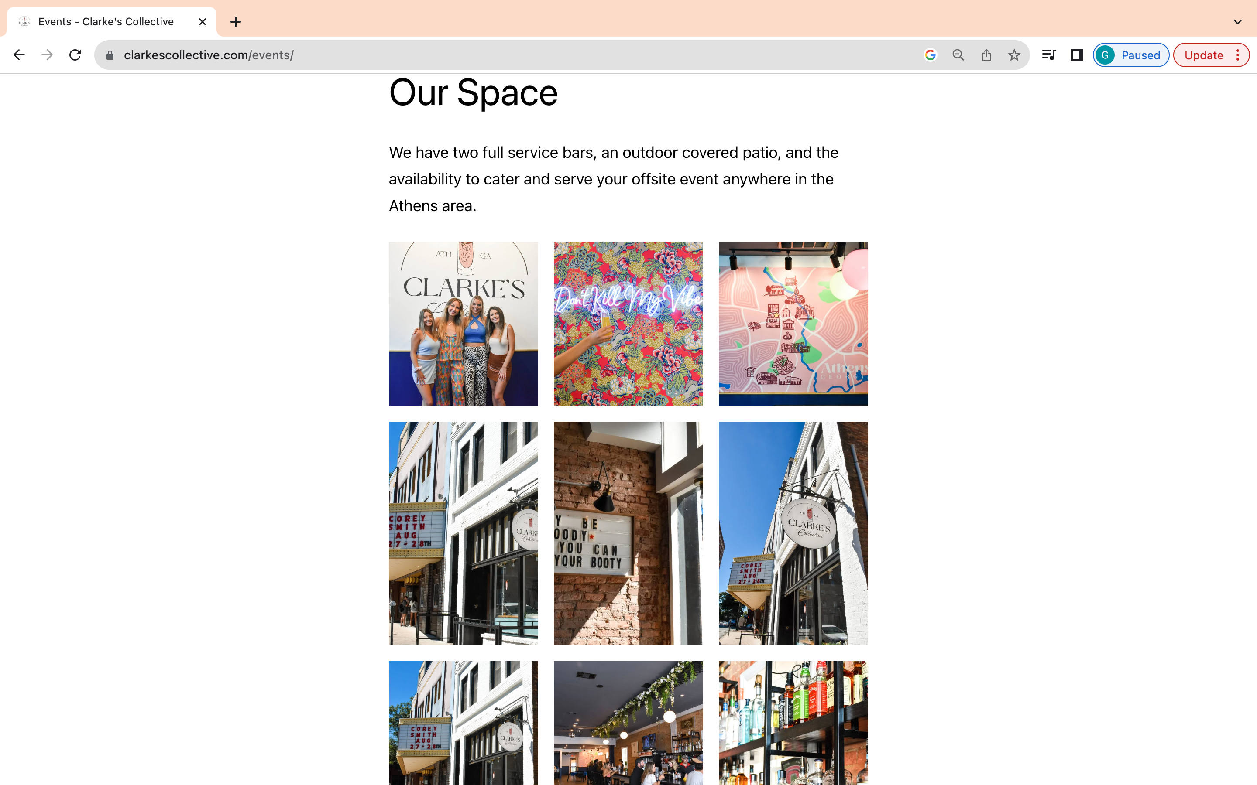The image size is (1257, 785).
Task: Bookmark this page with star icon
Action: (1014, 55)
